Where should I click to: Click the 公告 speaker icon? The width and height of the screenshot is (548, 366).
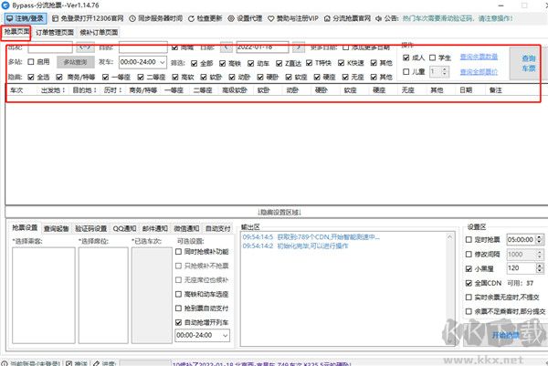[x=378, y=18]
